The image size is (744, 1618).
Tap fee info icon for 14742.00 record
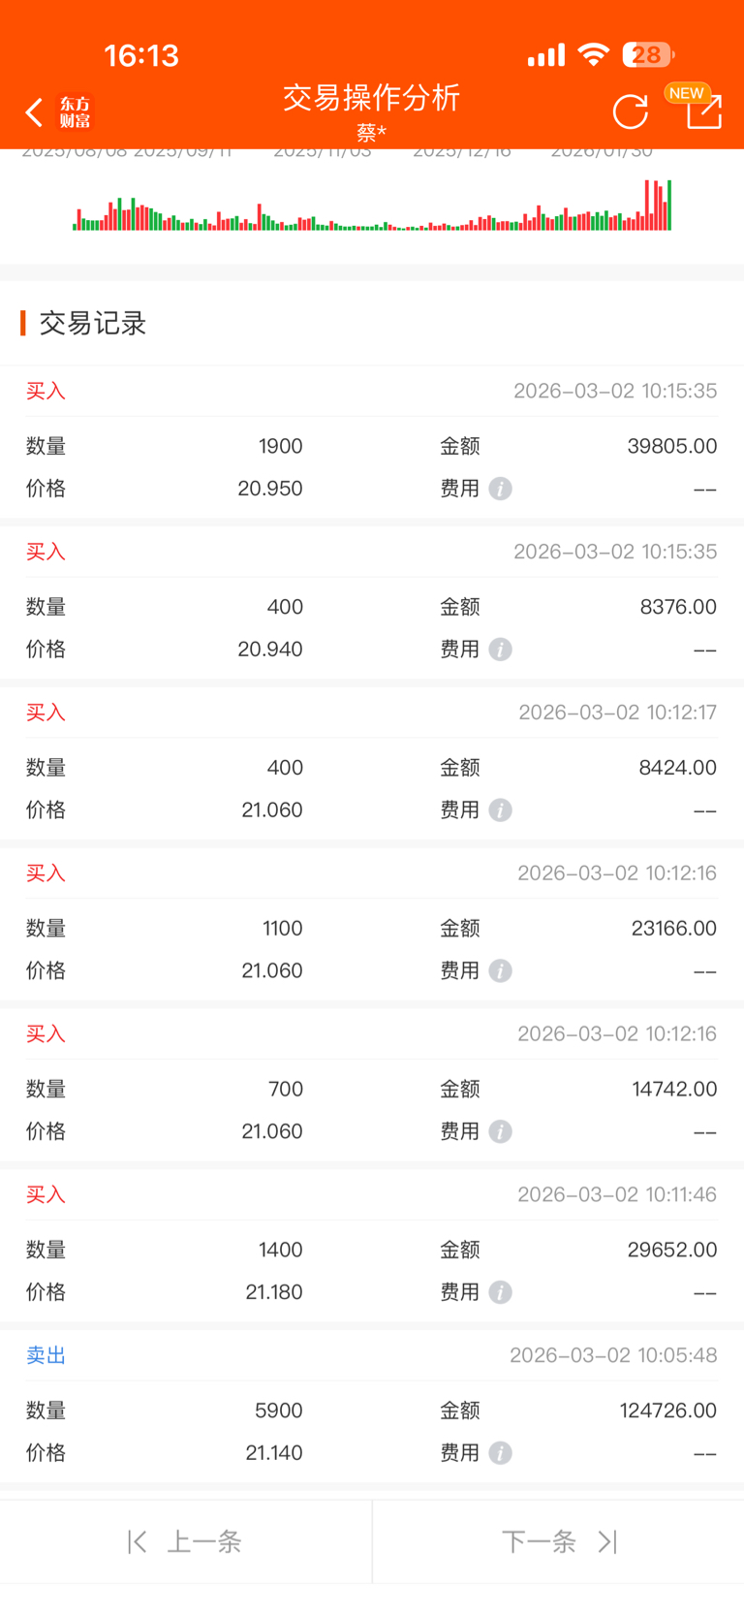pos(500,1132)
